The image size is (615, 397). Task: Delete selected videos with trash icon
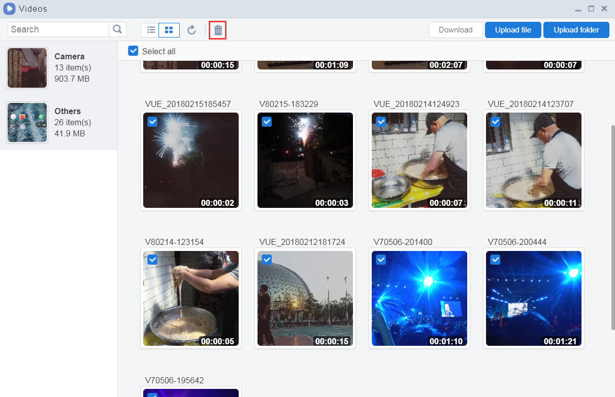(x=218, y=30)
